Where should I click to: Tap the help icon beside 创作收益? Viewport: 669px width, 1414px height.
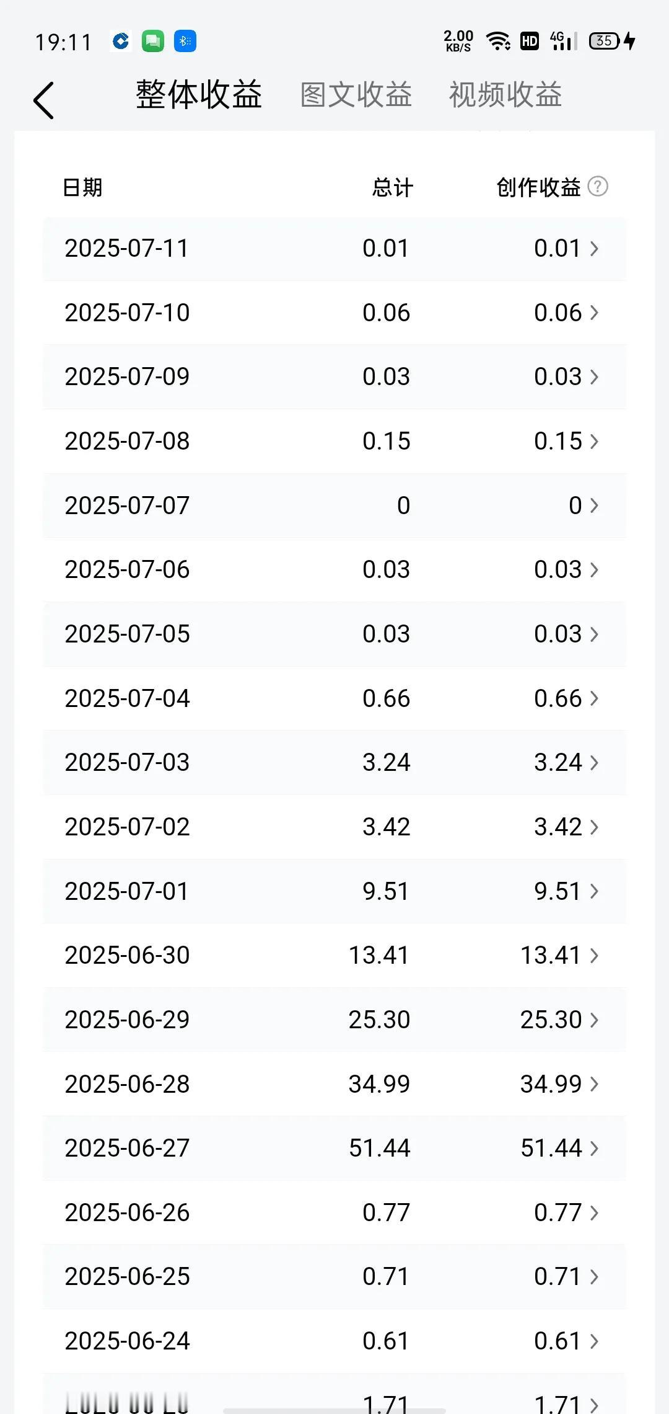pos(598,186)
